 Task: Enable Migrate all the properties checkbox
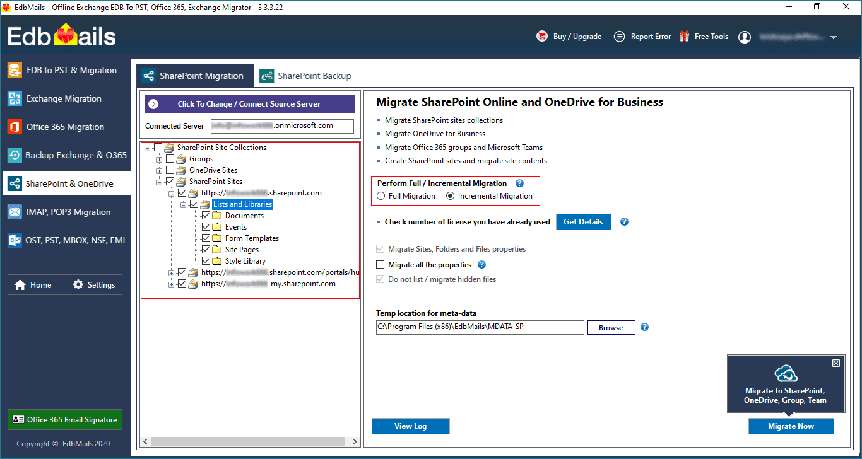click(381, 265)
